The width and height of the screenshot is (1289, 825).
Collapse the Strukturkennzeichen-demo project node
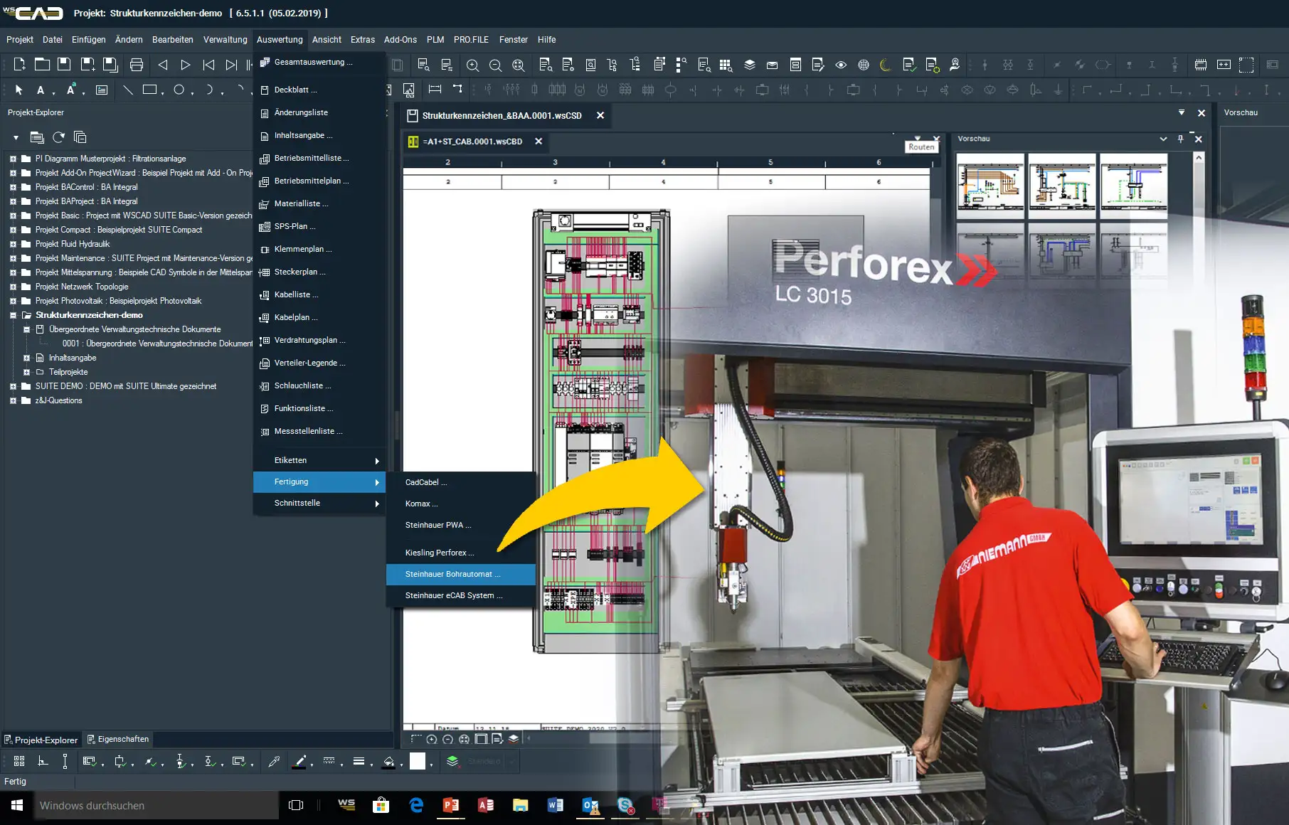(13, 315)
